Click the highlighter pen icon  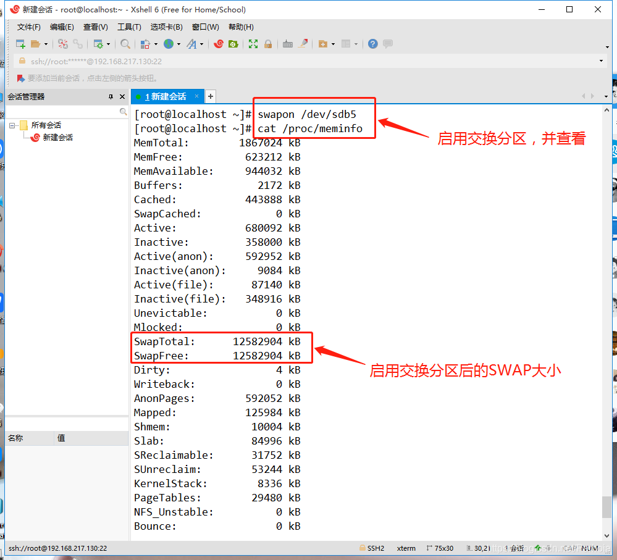point(303,44)
